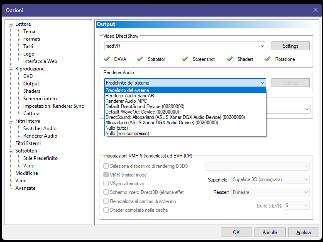Click the Shaders green checkmark icon
Image resolution: width=323 pixels, height=242 pixels.
coord(230,59)
